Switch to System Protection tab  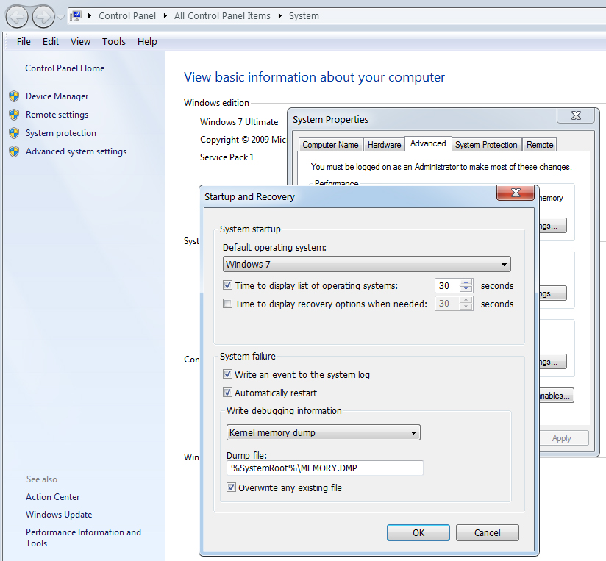(x=486, y=145)
